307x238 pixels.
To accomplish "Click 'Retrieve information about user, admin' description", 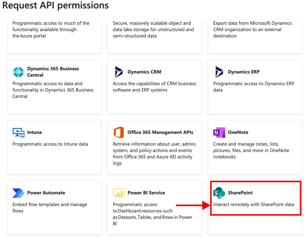I will pos(154,154).
